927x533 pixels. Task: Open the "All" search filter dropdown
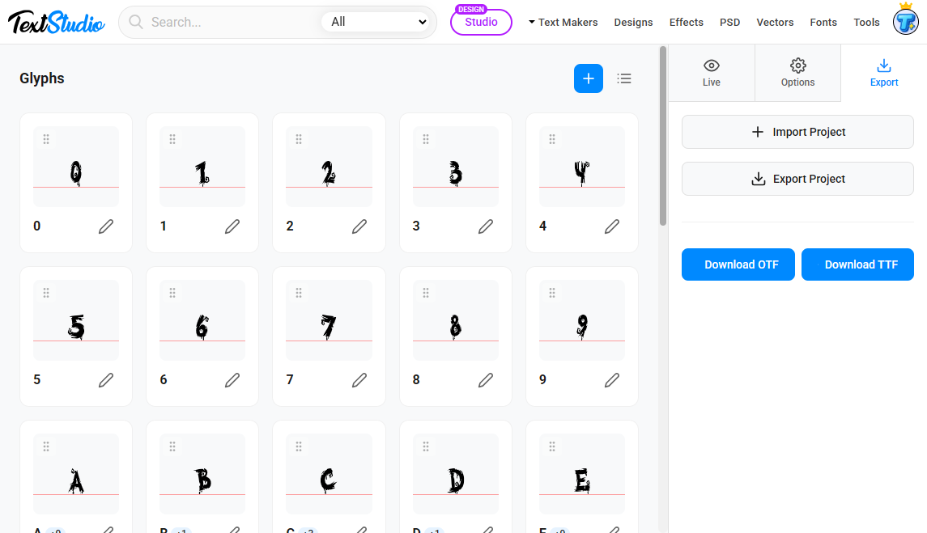[x=377, y=22]
